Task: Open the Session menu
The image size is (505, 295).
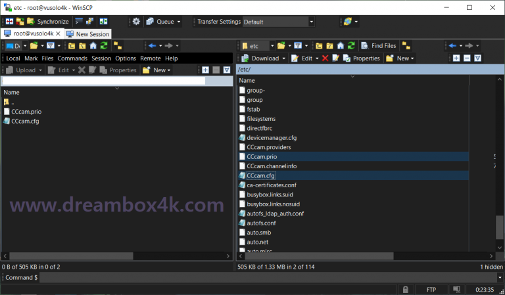Action: click(x=101, y=58)
